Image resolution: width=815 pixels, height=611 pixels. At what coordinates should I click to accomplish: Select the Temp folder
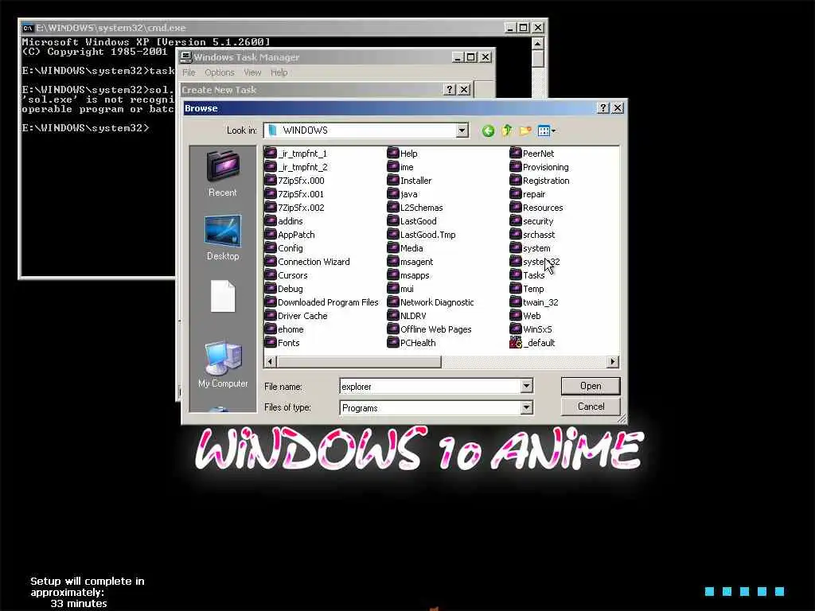(527, 289)
